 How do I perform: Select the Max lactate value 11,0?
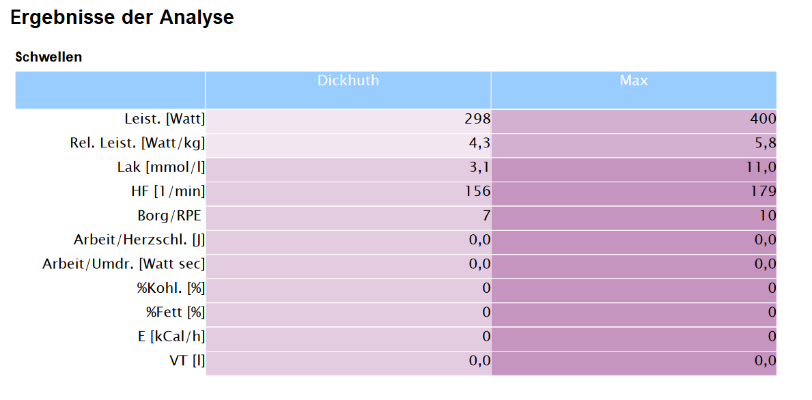(x=761, y=168)
